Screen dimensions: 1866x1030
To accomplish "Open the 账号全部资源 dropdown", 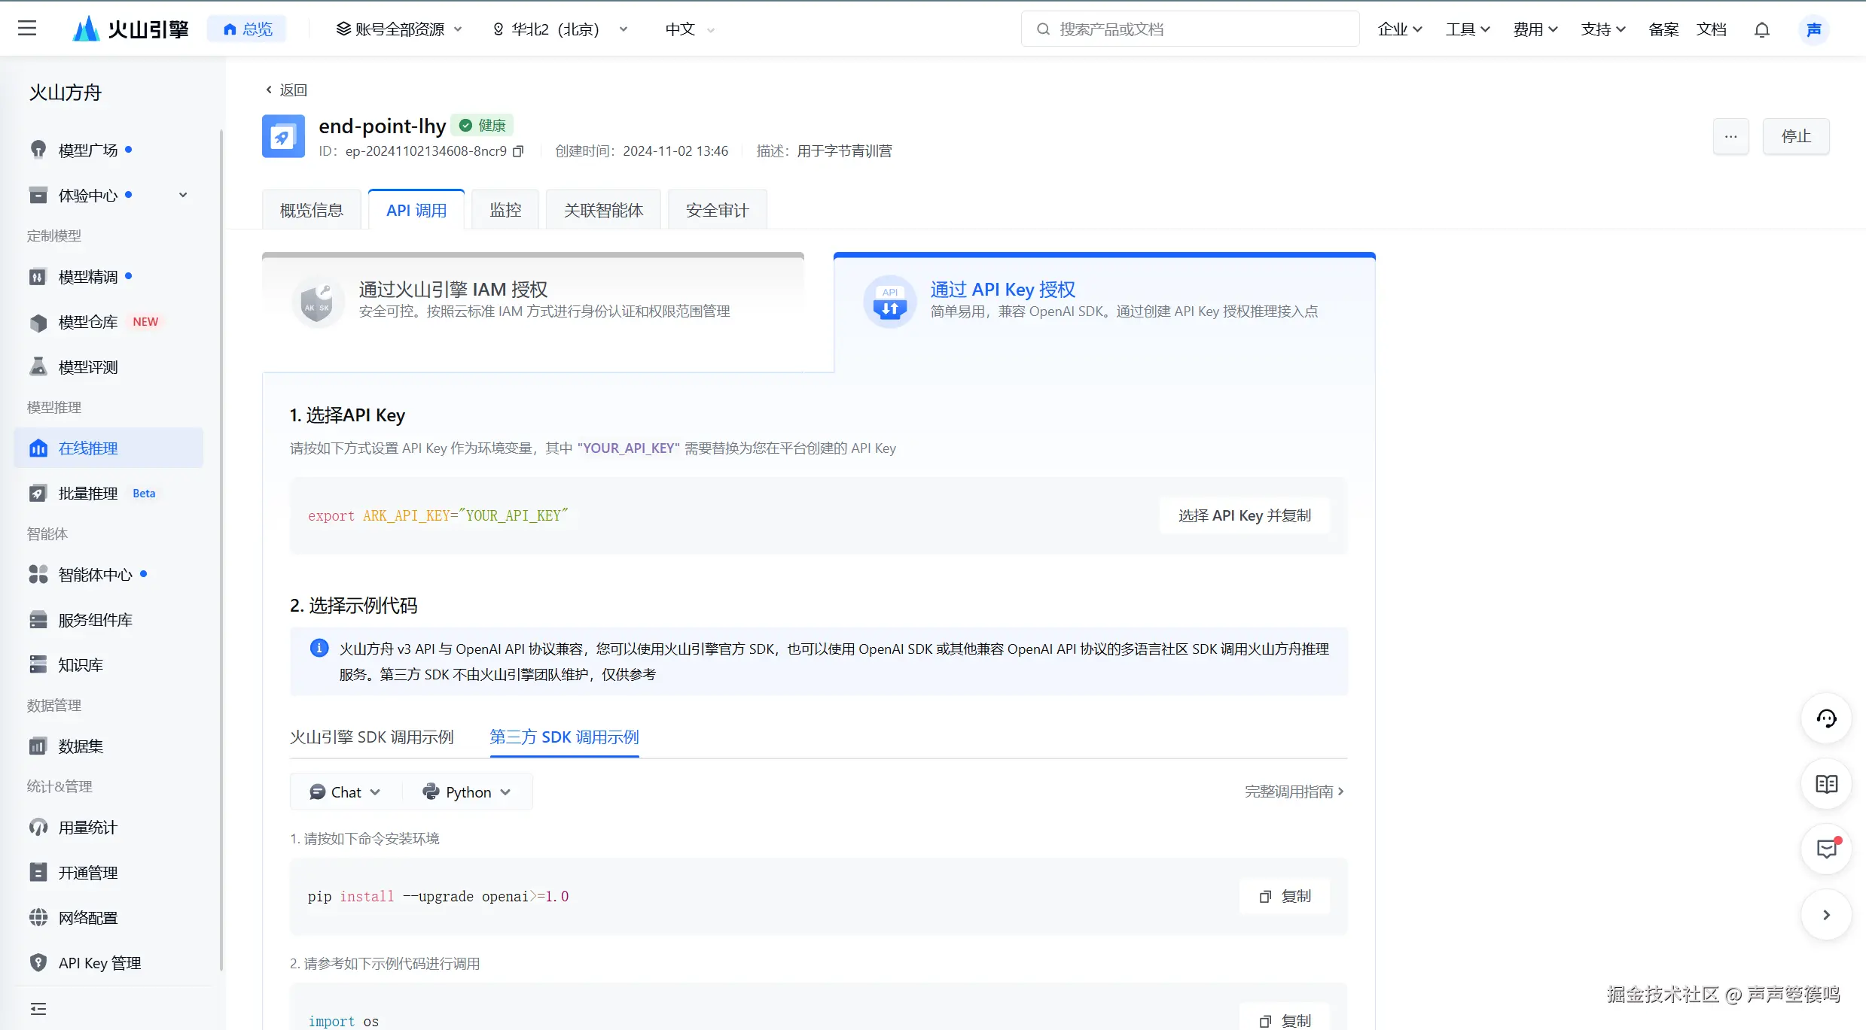I will [399, 29].
